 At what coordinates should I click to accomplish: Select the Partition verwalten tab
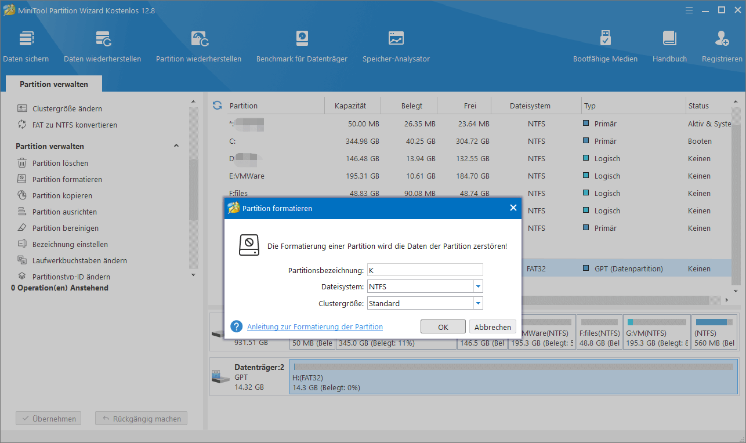[54, 84]
